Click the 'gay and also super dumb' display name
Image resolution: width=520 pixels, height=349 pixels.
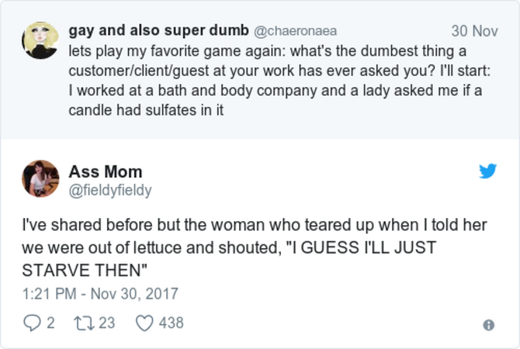coord(159,30)
